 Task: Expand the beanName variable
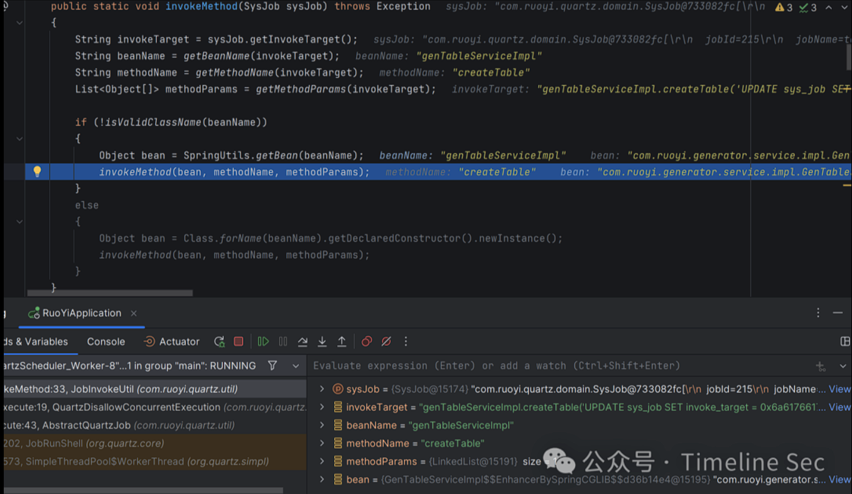(x=322, y=425)
